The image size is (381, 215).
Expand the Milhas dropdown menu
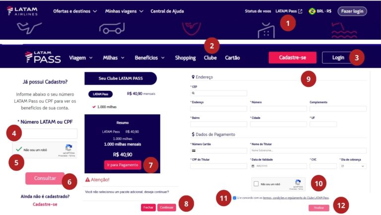pos(114,58)
